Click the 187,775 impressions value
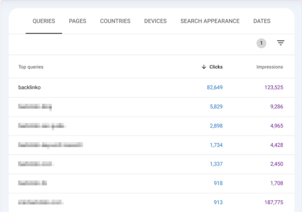The image size is (302, 212). click(x=274, y=202)
